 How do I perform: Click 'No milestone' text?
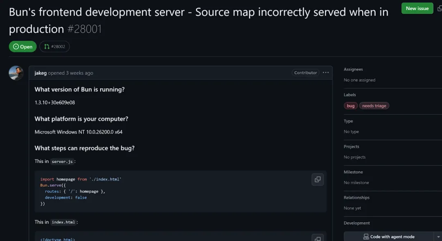356,183
